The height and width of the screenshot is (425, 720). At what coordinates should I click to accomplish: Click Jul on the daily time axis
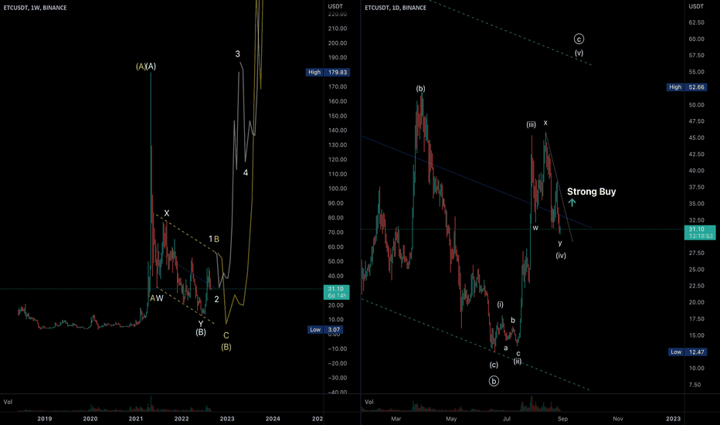pyautogui.click(x=507, y=419)
